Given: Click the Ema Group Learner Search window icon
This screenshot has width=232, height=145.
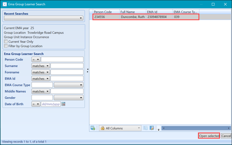Looking at the screenshot, I should tap(5, 4).
